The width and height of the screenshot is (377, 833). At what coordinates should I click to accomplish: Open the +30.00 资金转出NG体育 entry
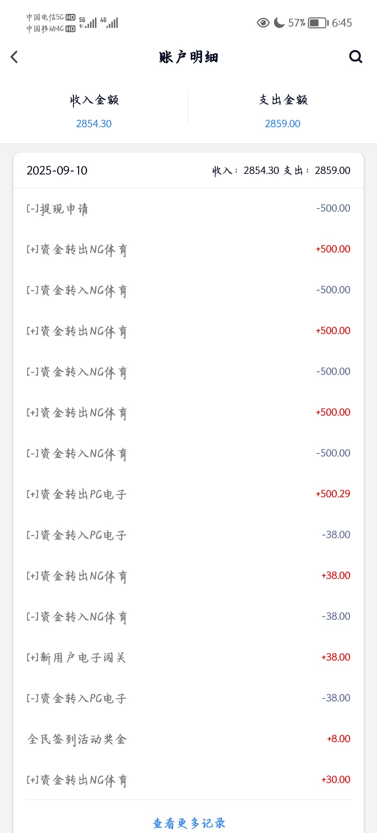pos(188,780)
